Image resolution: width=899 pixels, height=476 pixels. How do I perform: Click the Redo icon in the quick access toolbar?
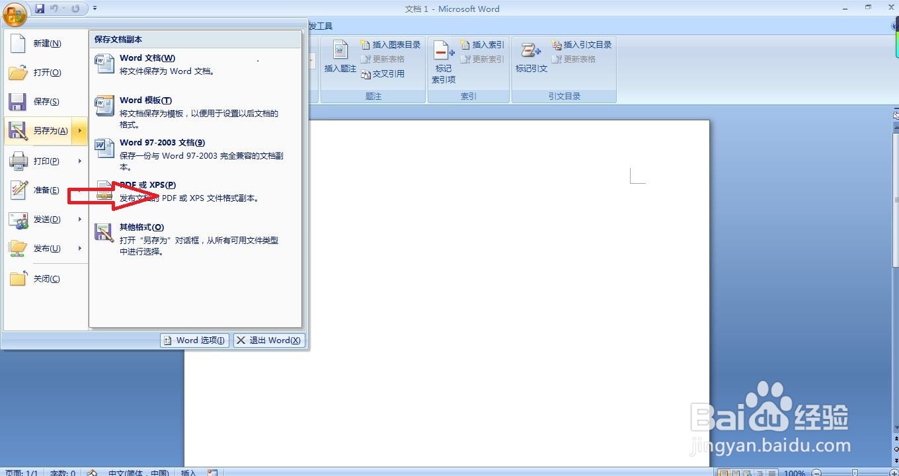pyautogui.click(x=75, y=9)
